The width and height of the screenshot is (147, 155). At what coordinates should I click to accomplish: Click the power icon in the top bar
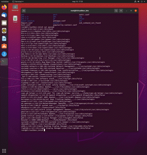pyautogui.click(x=142, y=1)
